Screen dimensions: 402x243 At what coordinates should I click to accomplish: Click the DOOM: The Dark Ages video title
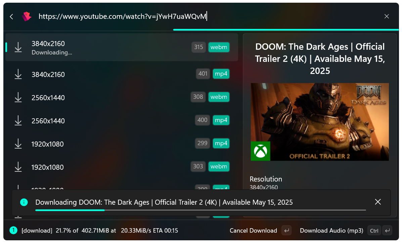[320, 58]
